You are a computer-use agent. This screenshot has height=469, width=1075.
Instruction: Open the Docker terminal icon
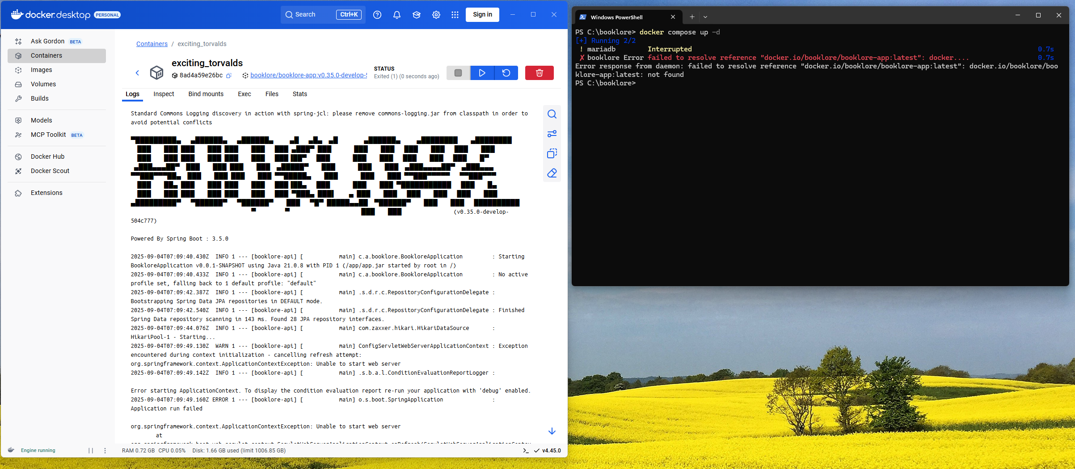point(526,451)
